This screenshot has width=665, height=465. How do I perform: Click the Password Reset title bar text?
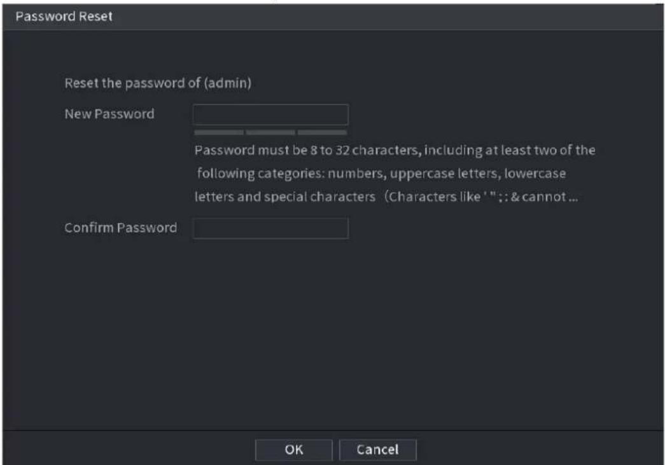[x=64, y=17]
